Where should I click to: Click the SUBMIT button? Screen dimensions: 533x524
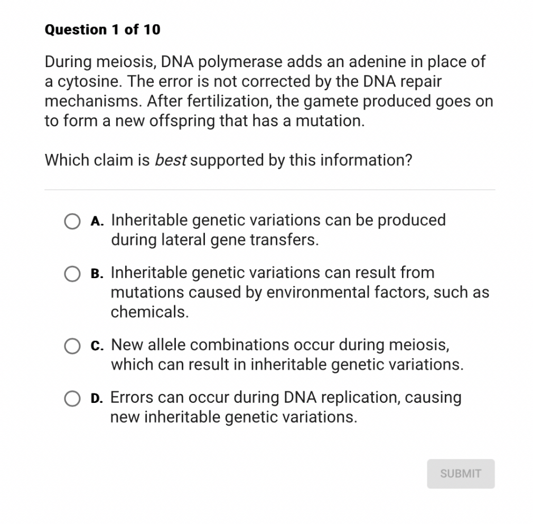coord(460,474)
